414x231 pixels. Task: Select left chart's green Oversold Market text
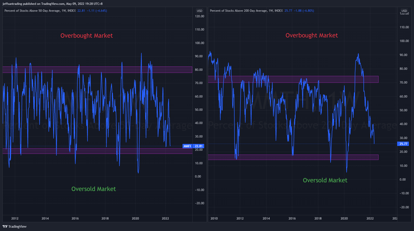(x=93, y=189)
